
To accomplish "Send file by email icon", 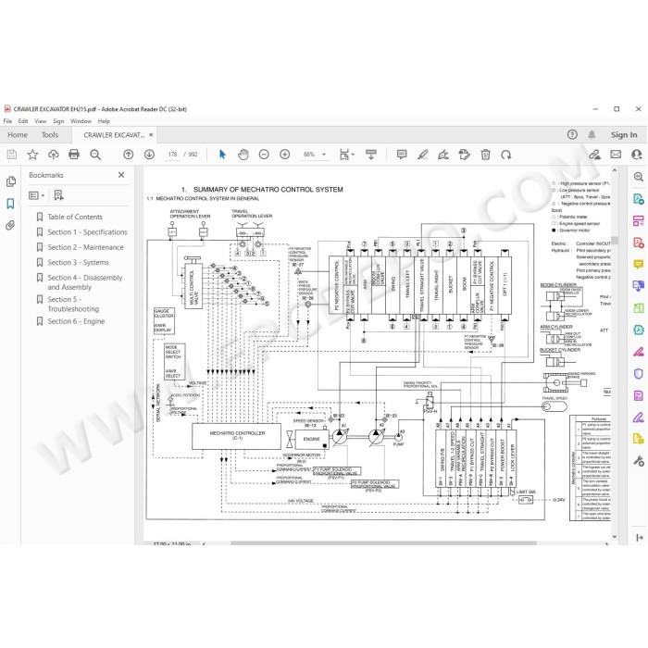I will tap(616, 155).
